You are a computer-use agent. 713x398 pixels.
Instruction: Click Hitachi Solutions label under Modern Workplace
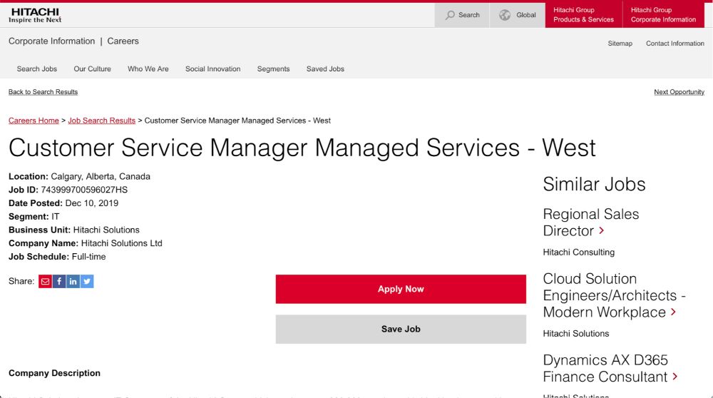coord(575,333)
